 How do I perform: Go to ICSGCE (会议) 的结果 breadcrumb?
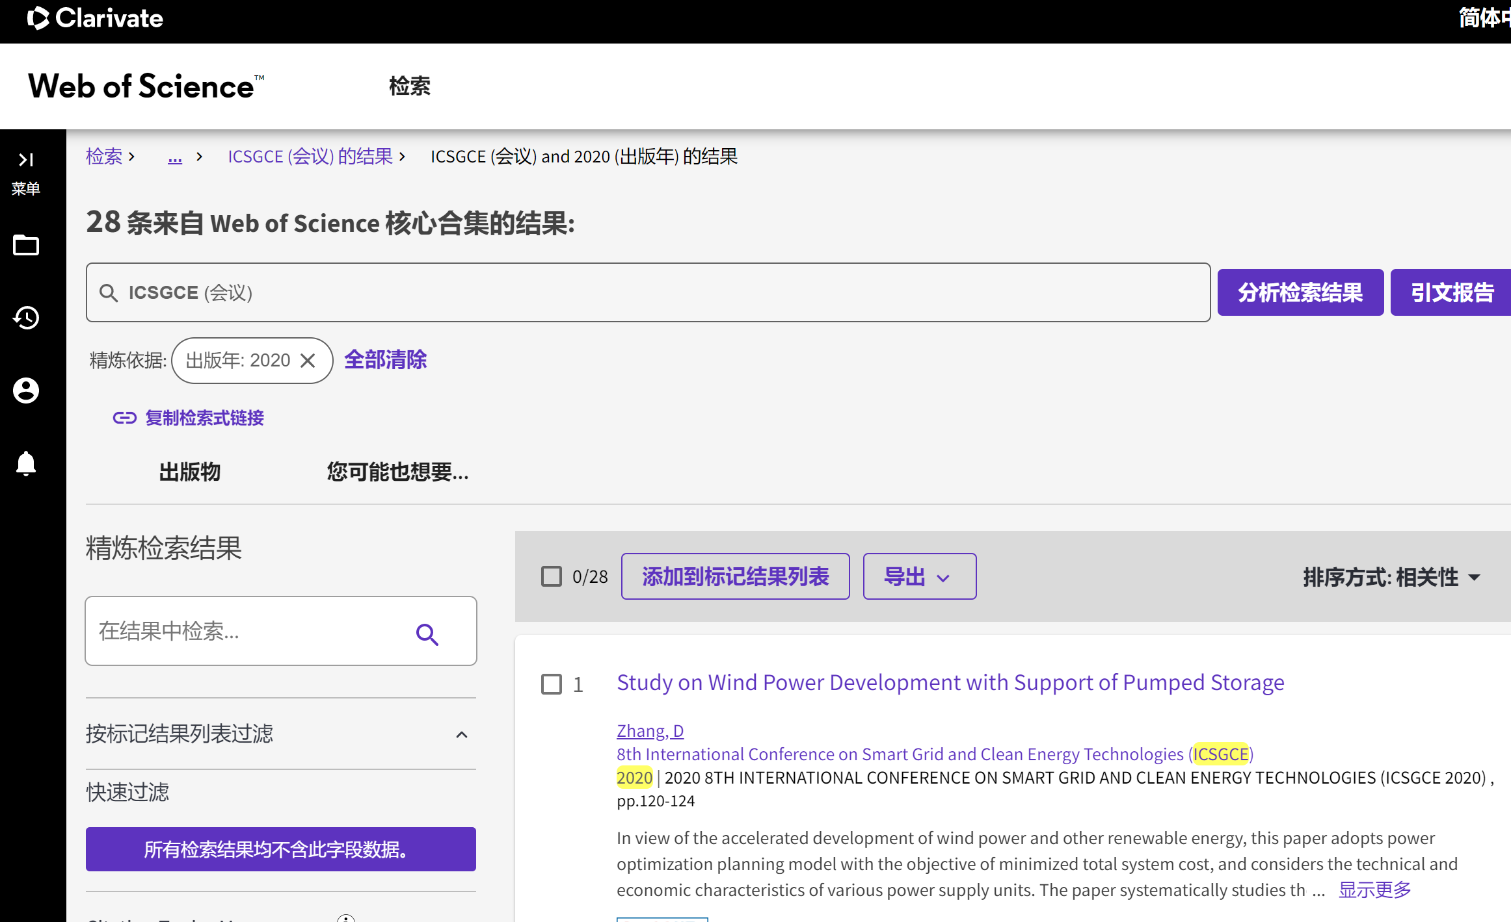pyautogui.click(x=310, y=157)
